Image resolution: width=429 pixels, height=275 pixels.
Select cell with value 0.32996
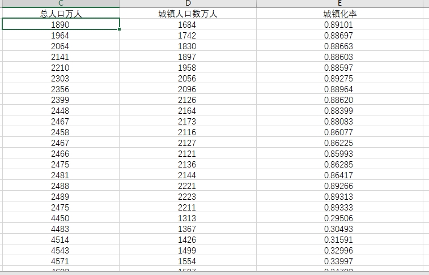339,250
